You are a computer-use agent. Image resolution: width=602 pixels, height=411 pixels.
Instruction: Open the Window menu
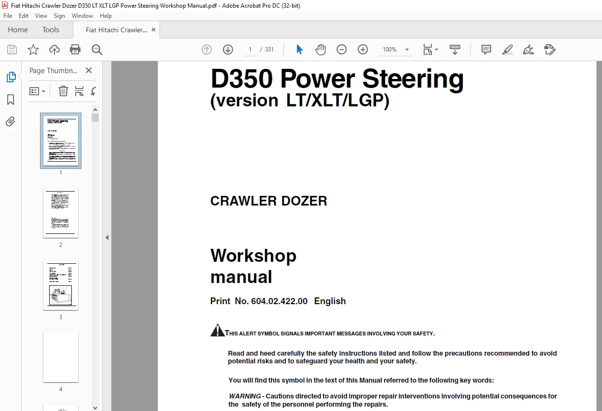tap(82, 16)
